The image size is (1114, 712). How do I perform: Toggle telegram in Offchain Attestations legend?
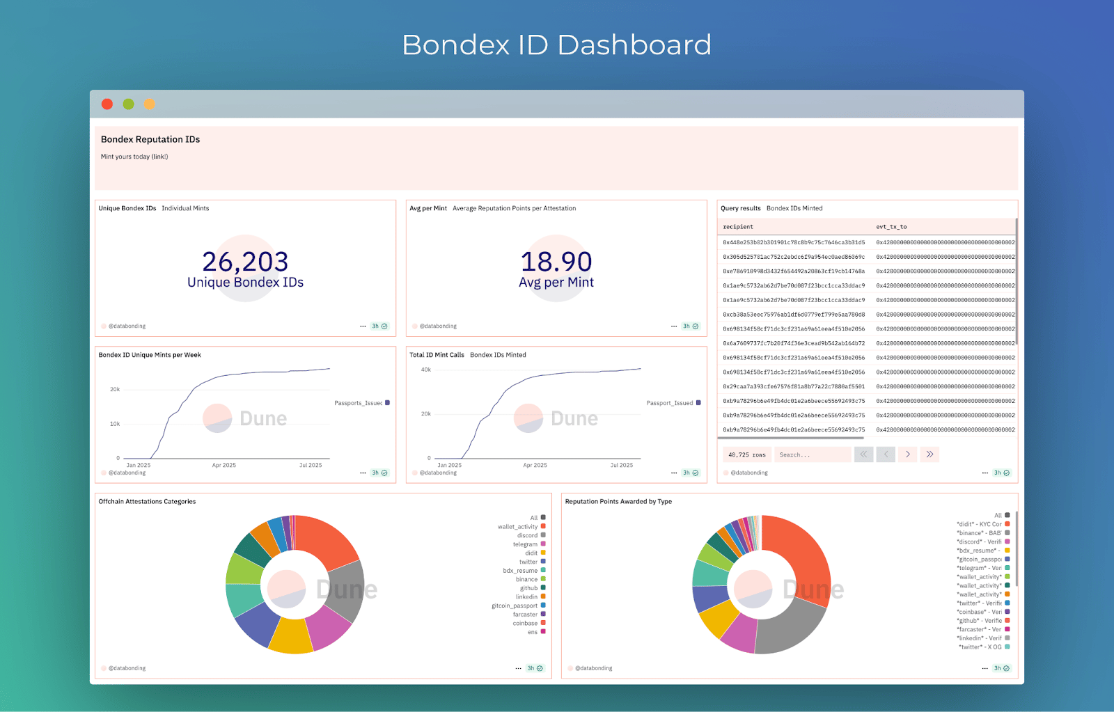pos(529,544)
